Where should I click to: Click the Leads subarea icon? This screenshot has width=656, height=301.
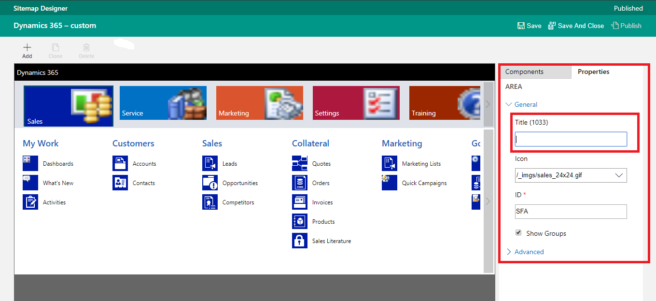[210, 163]
